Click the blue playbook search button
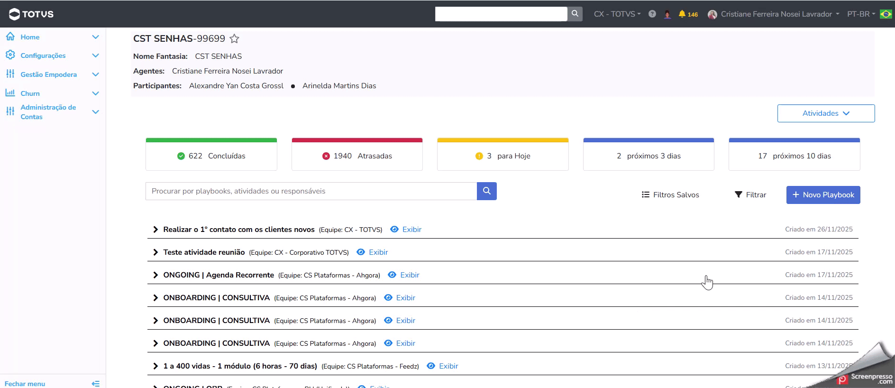 click(486, 191)
